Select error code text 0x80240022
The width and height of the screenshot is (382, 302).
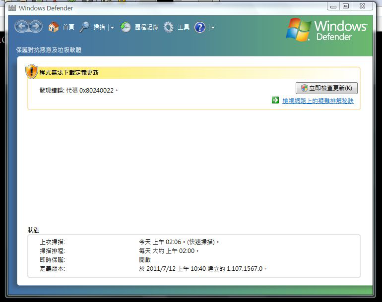(x=96, y=91)
